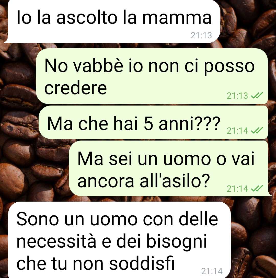Click double checkmarks next to 'Ma che hai 5 anni???'
This screenshot has width=276, height=278.
click(x=257, y=131)
